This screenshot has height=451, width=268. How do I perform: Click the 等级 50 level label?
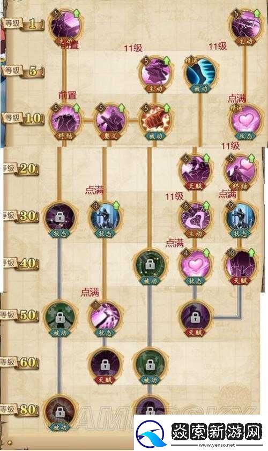[20, 315]
